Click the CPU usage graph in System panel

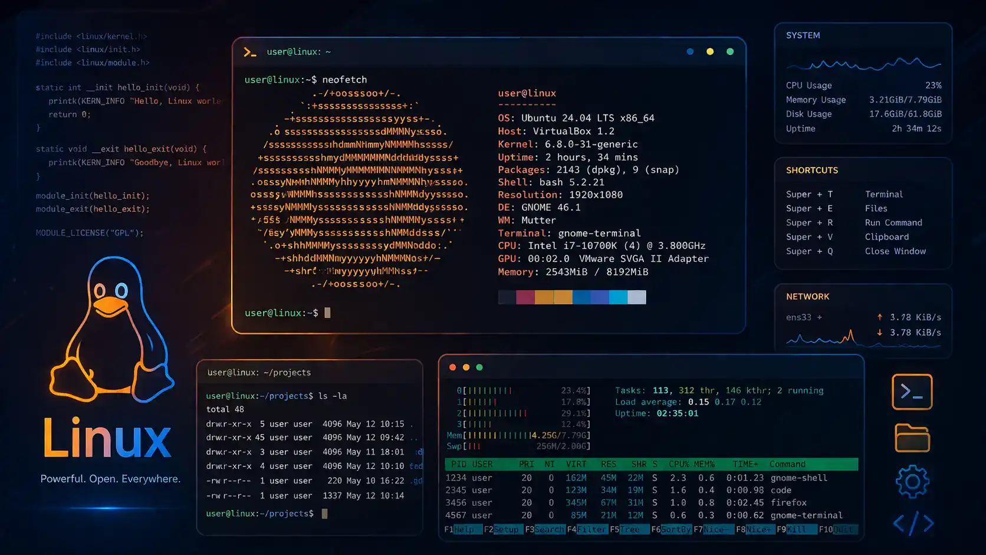pos(863,63)
